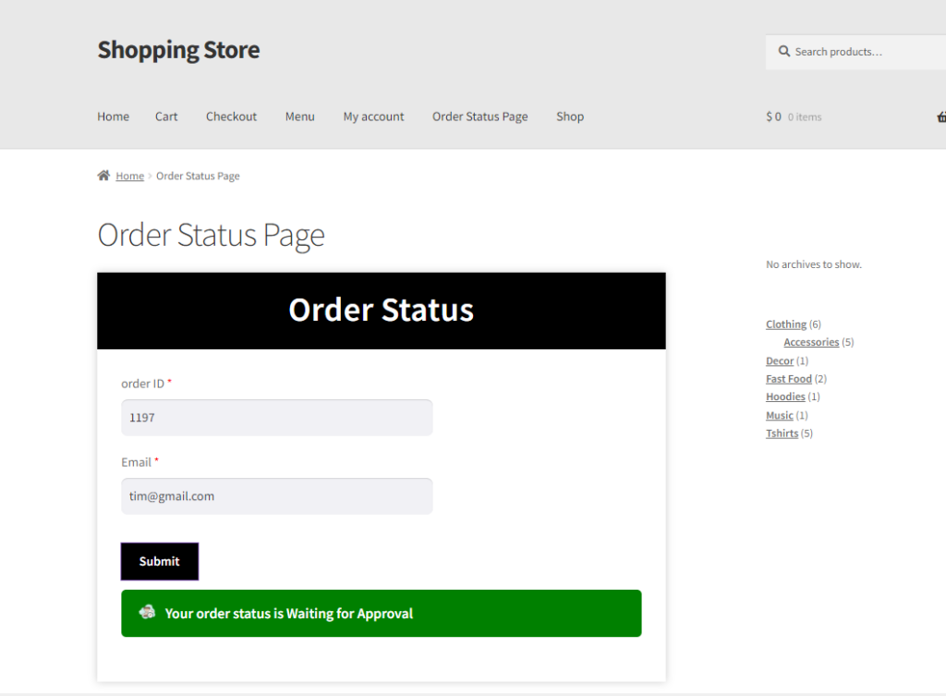This screenshot has width=946, height=696.
Task: Click the Search products field
Action: pos(855,52)
